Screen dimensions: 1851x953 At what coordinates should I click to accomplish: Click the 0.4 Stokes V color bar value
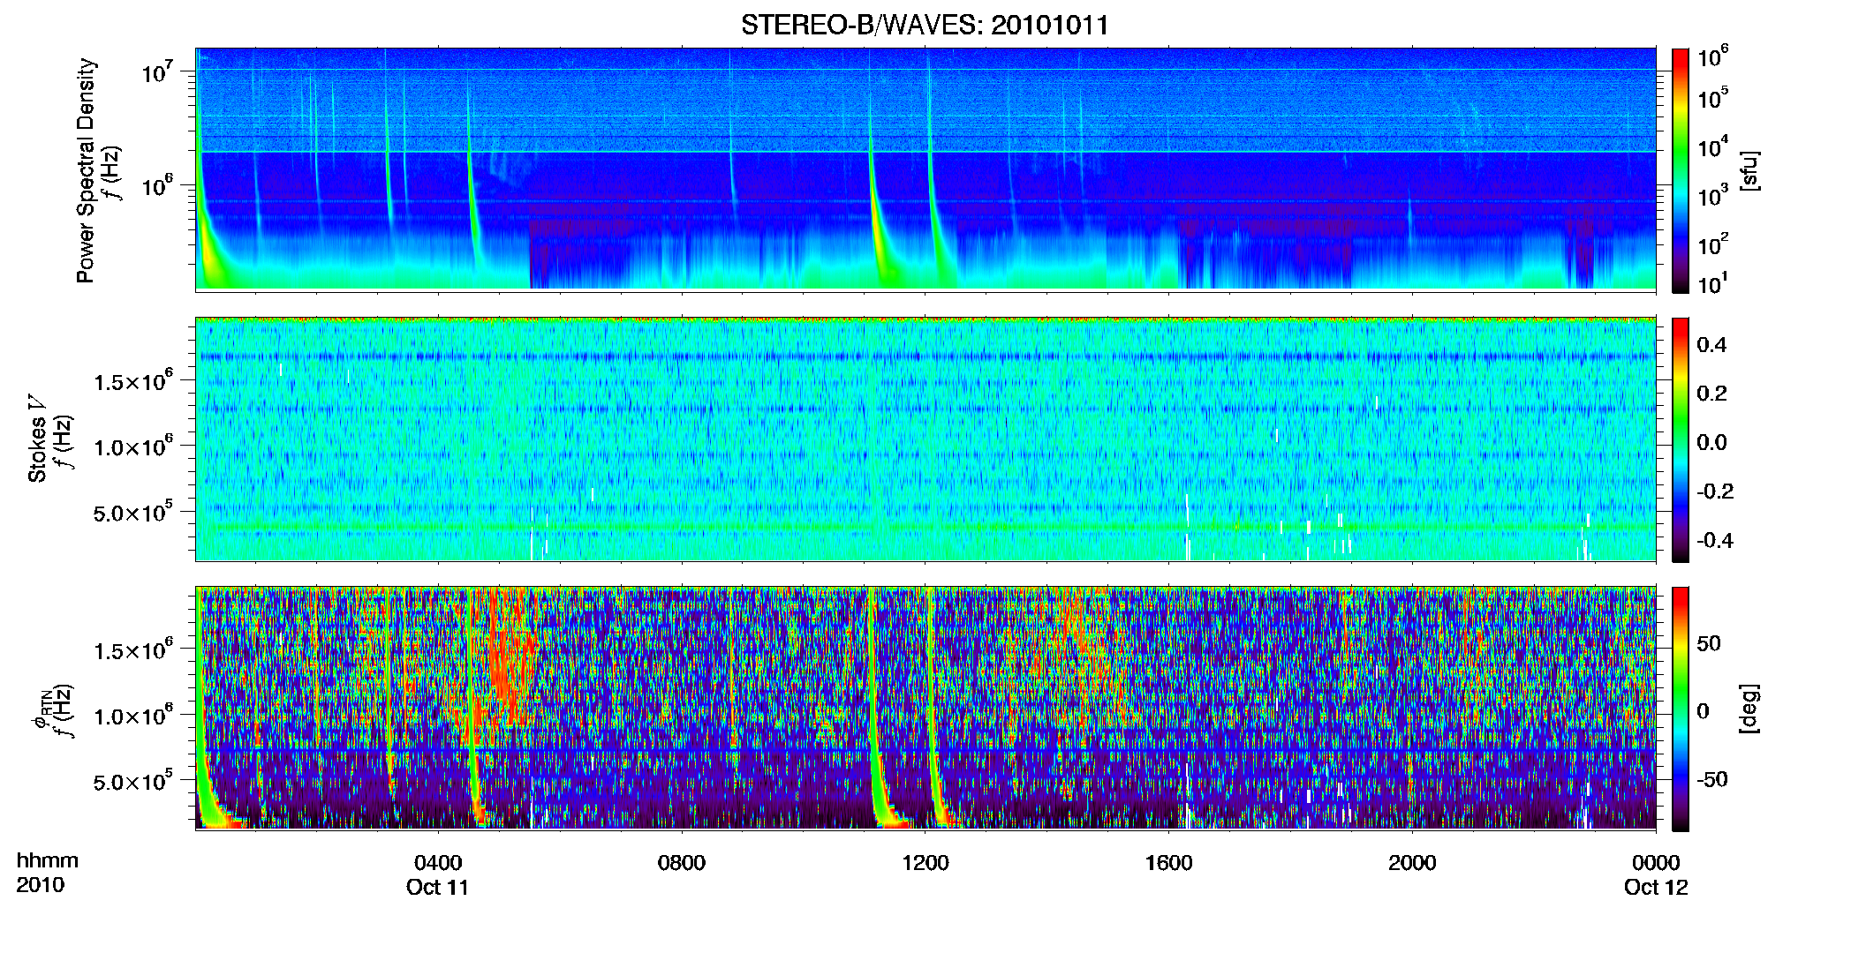1711,345
